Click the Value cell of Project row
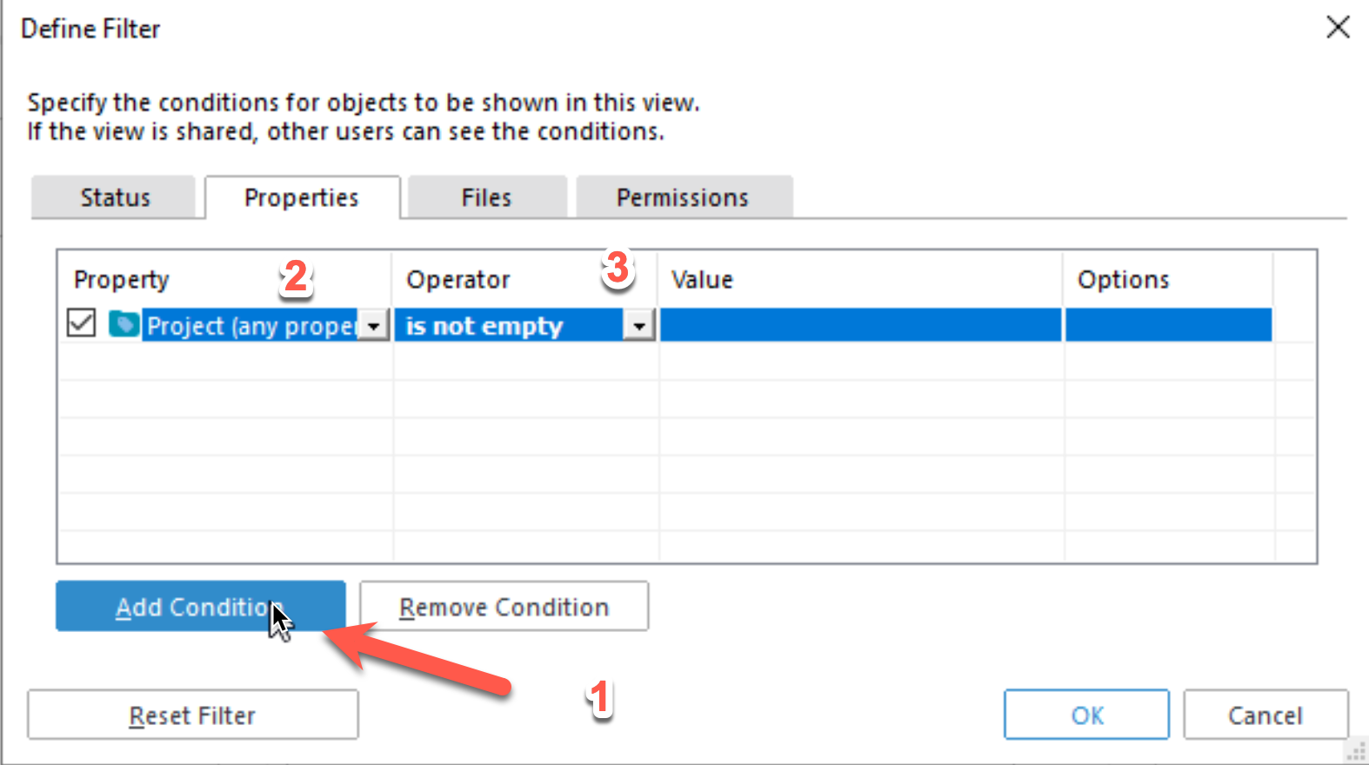Viewport: 1369px width, 765px height. pyautogui.click(x=860, y=325)
